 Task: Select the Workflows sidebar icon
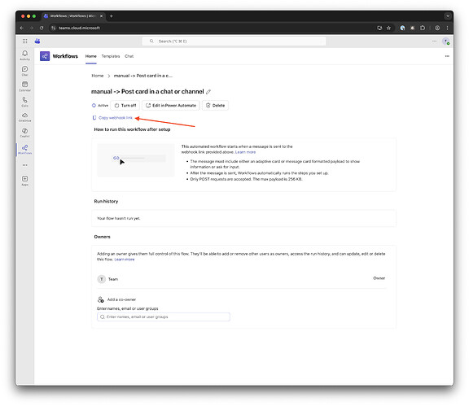24,149
